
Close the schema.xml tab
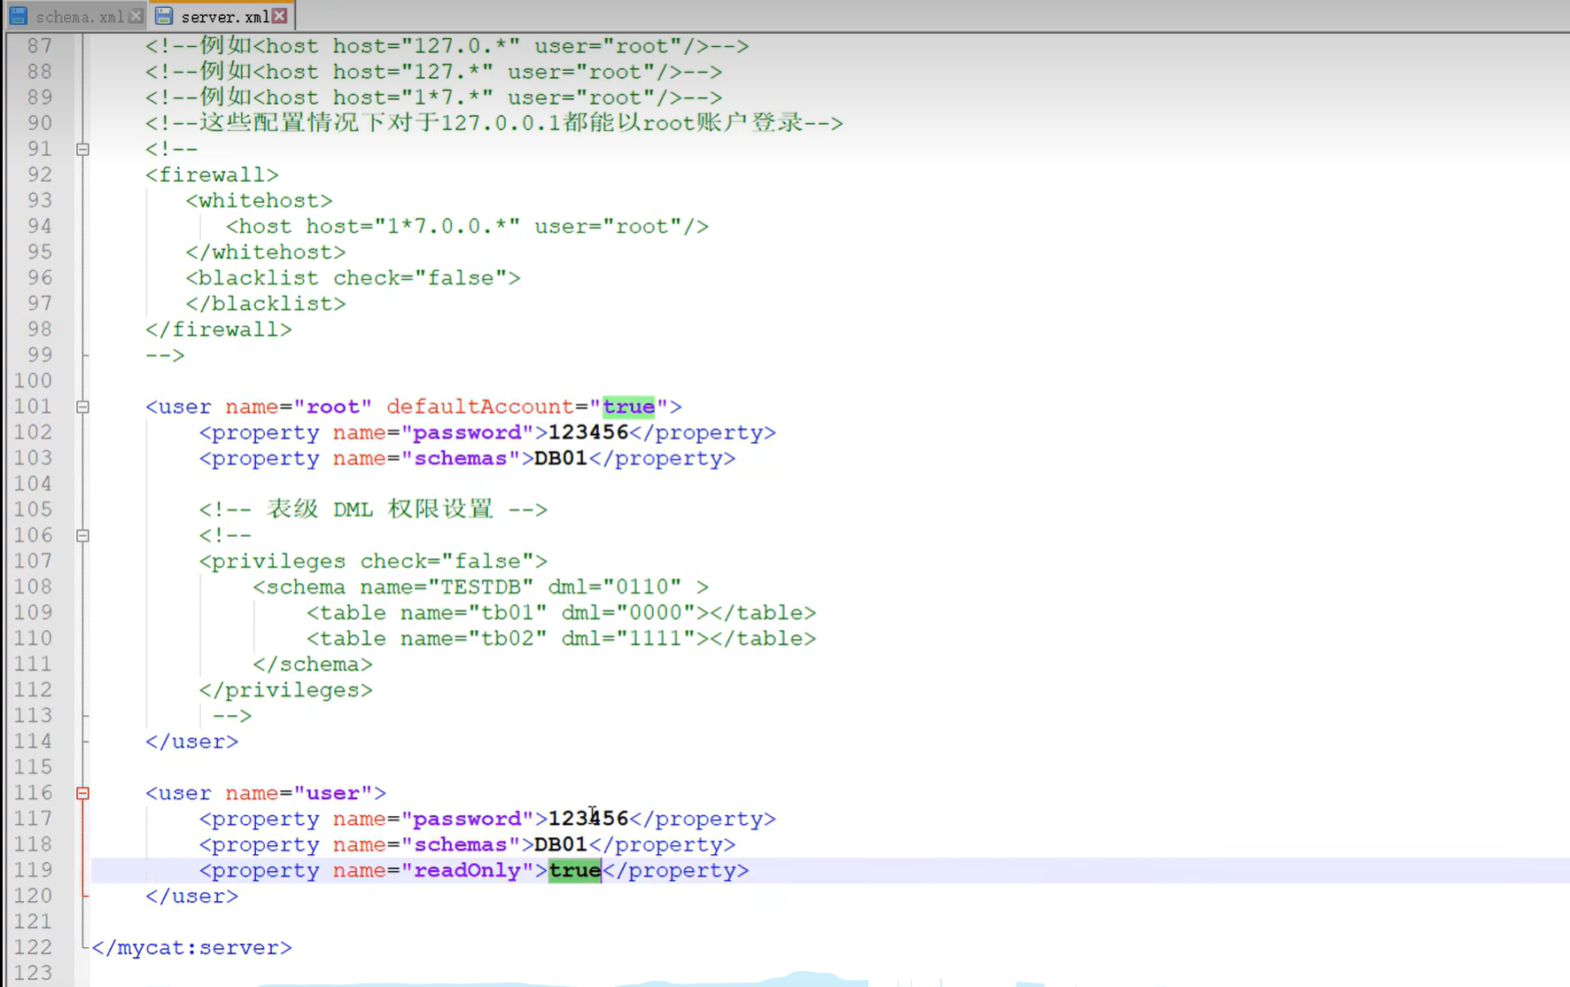[x=136, y=16]
